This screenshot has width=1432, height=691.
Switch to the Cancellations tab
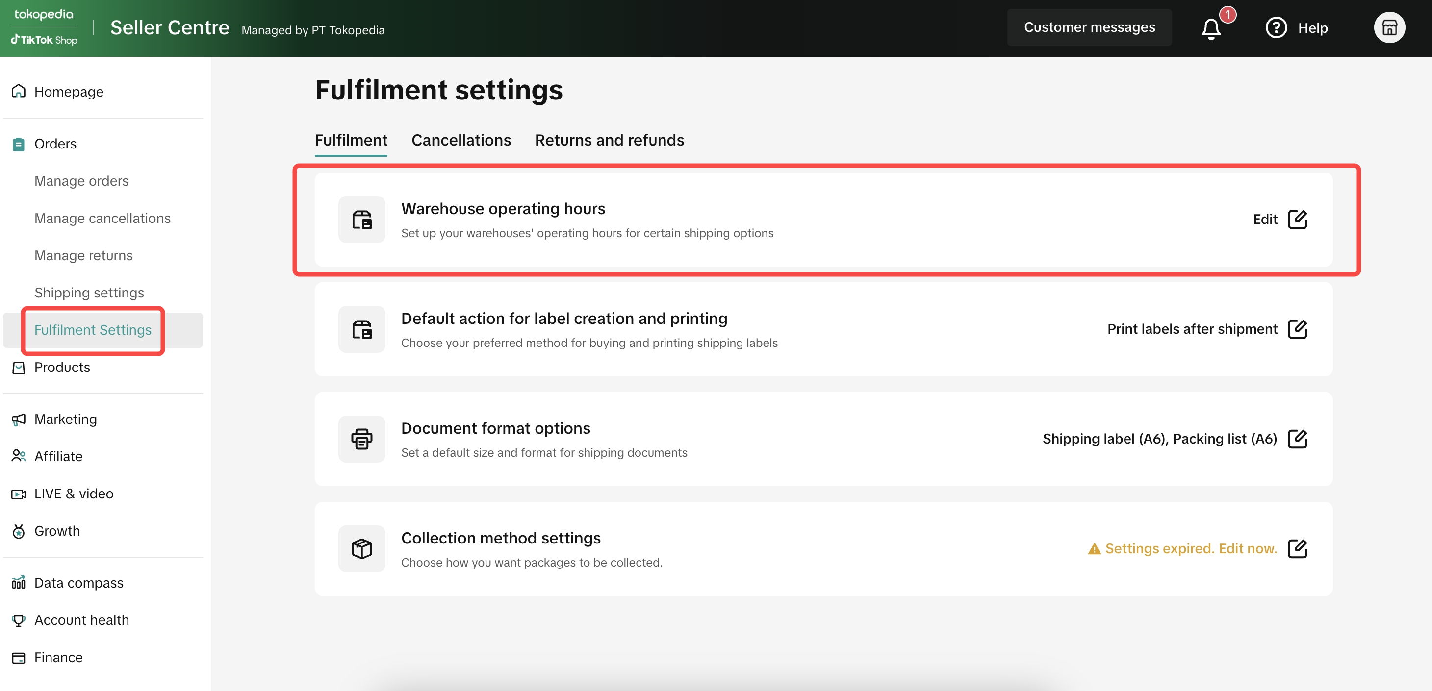point(461,140)
